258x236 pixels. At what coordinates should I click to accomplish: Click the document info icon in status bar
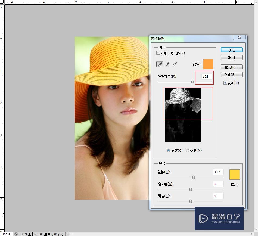[x=16, y=234]
